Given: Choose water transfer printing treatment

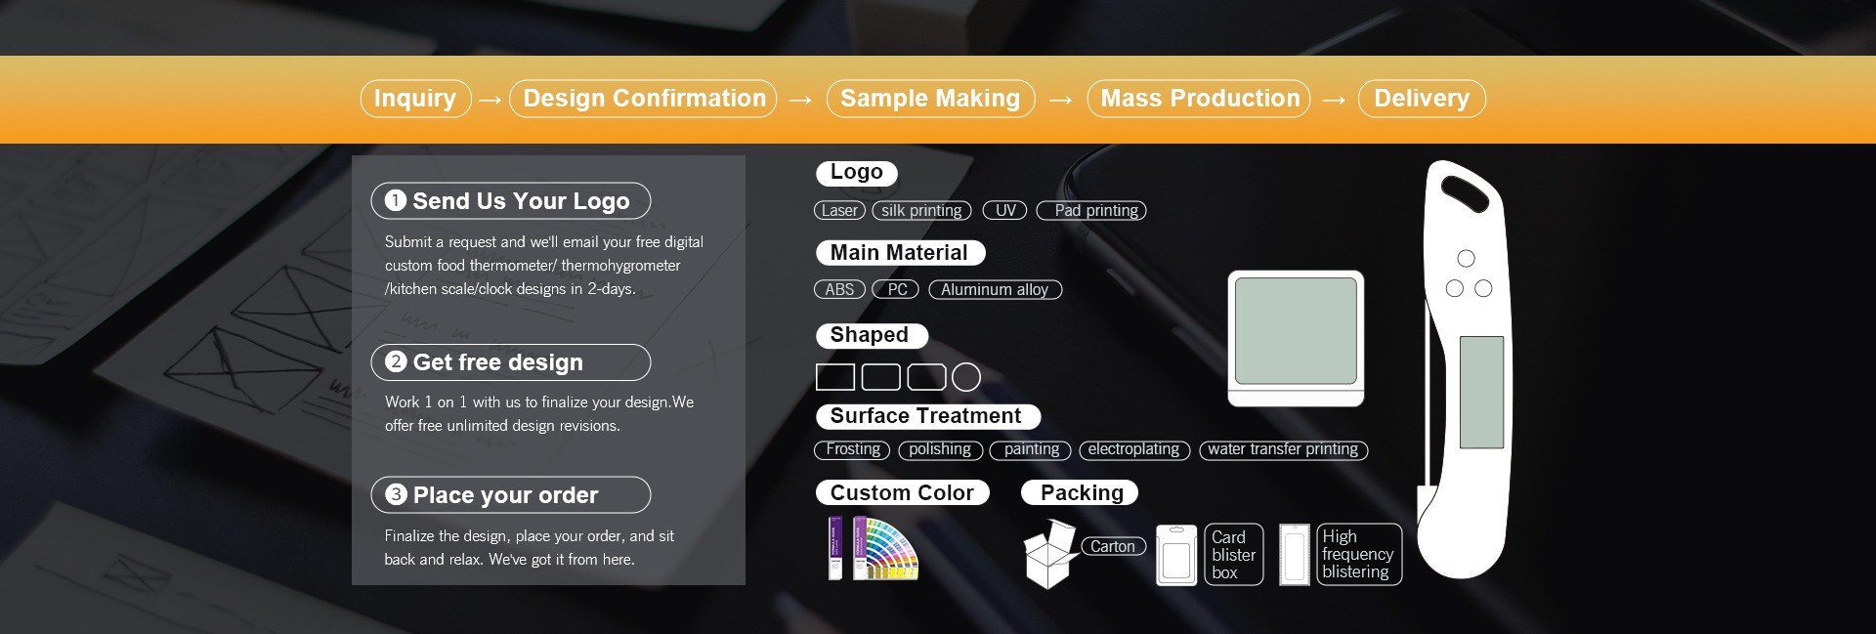Looking at the screenshot, I should pyautogui.click(x=1283, y=449).
